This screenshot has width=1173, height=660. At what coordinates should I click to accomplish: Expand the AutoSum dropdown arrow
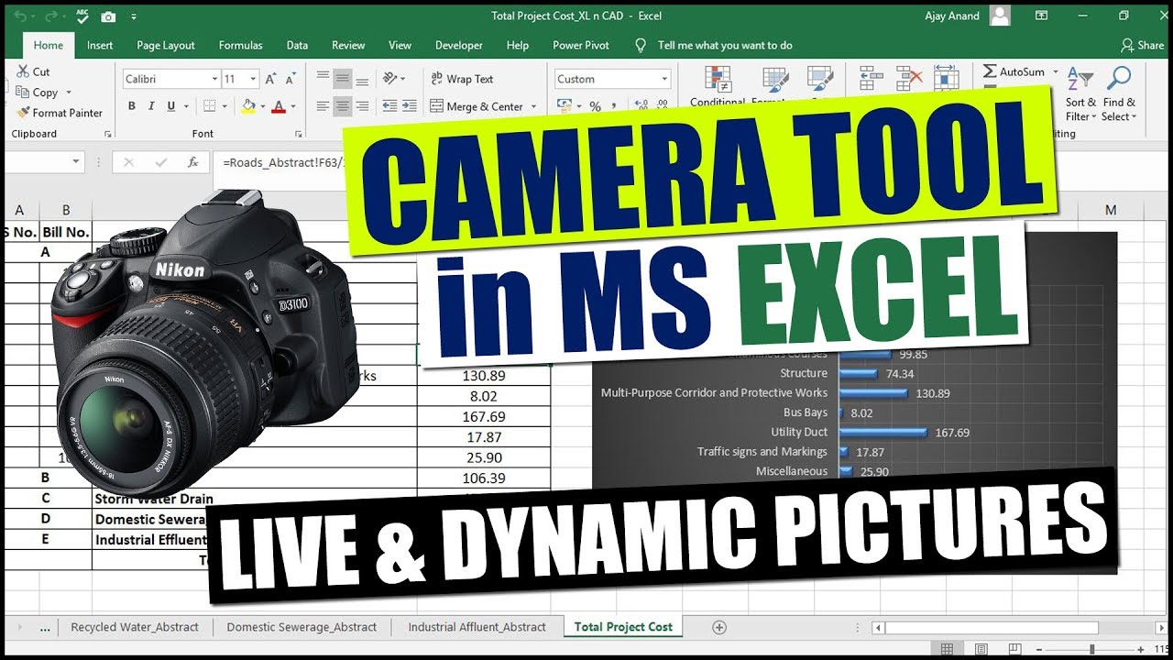[x=1055, y=71]
